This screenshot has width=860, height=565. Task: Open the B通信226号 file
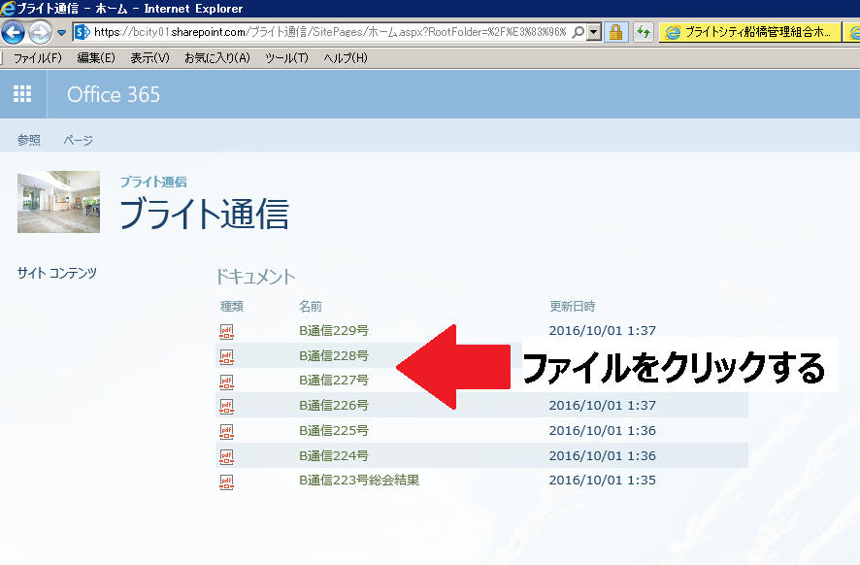point(334,405)
